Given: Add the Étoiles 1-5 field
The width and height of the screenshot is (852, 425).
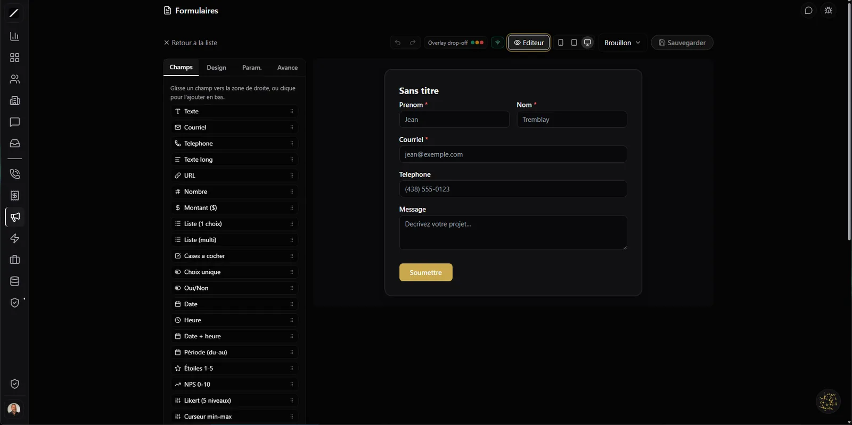Looking at the screenshot, I should pos(234,368).
